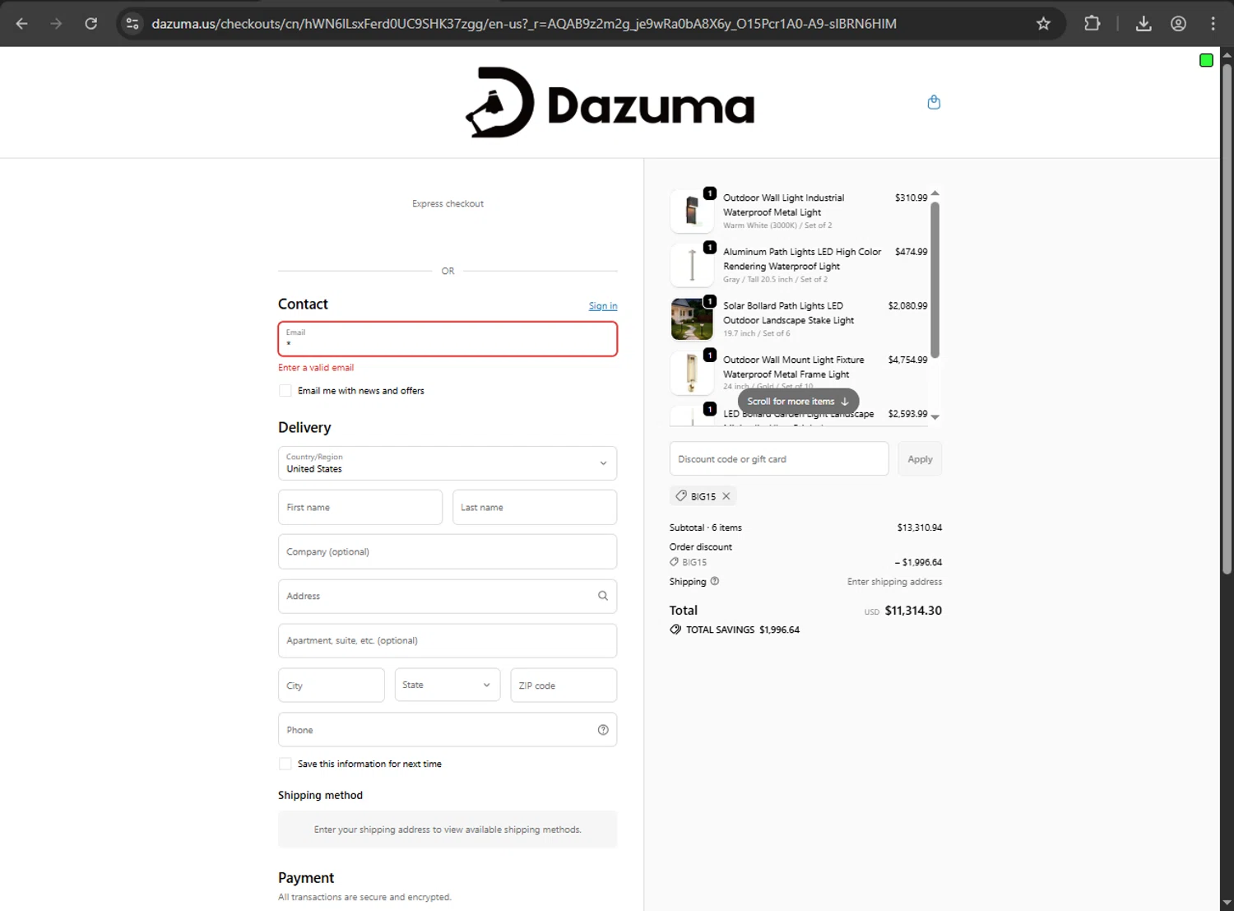The image size is (1234, 911).
Task: Click the Solar Bollard Path Lights thumbnail
Action: click(x=692, y=319)
